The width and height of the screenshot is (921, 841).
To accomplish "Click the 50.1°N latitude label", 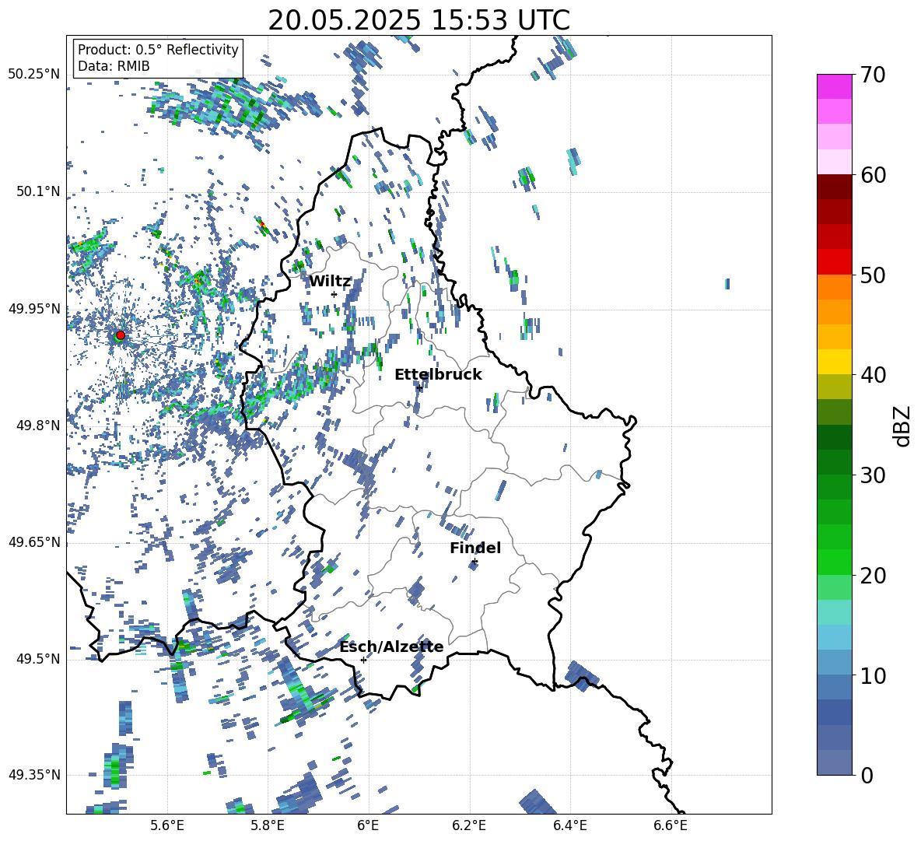I will point(38,191).
